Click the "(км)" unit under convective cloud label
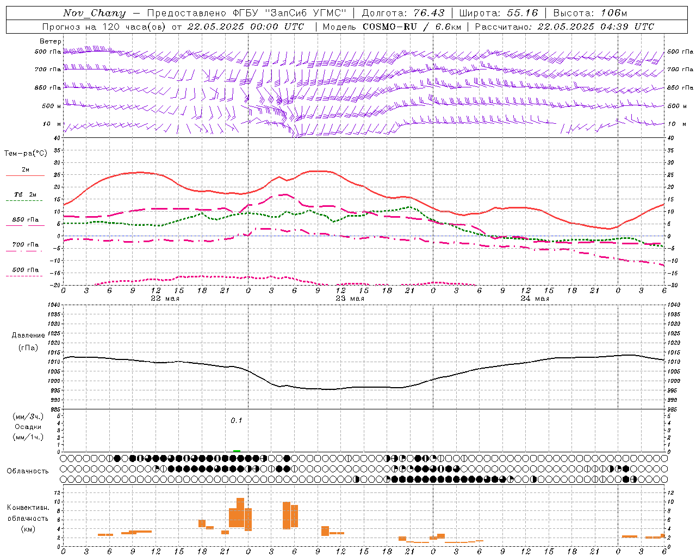Screen dimensions: 696x556 coord(28,529)
